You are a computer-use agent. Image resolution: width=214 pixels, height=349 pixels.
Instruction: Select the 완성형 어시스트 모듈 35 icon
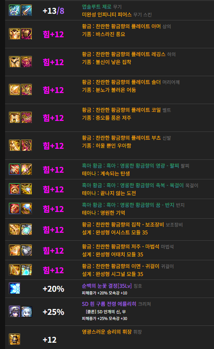click(x=26, y=230)
